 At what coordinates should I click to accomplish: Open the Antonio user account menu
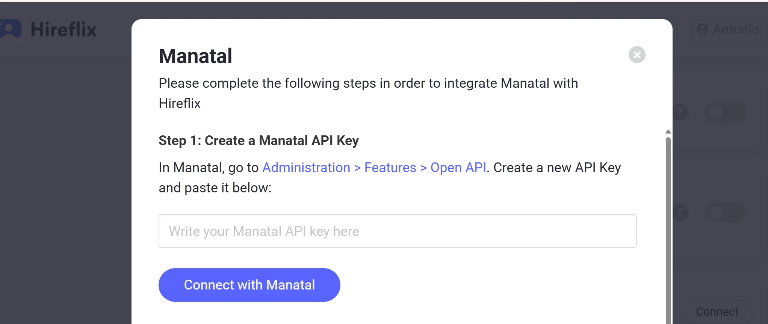729,29
